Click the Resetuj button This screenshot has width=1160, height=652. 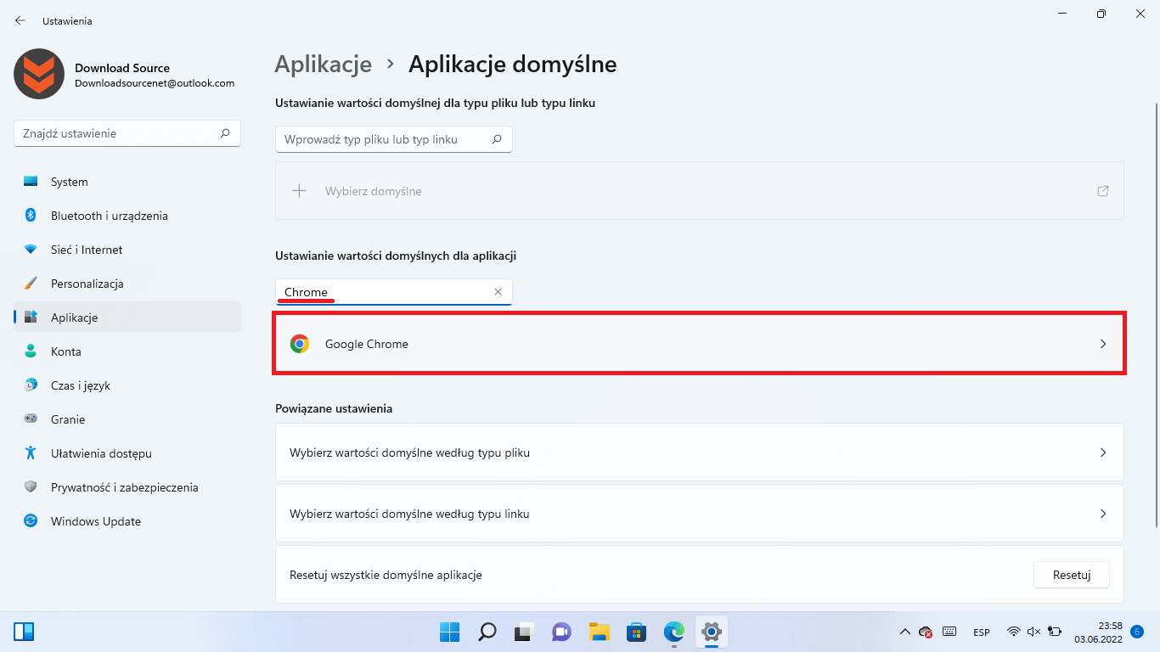(x=1072, y=575)
